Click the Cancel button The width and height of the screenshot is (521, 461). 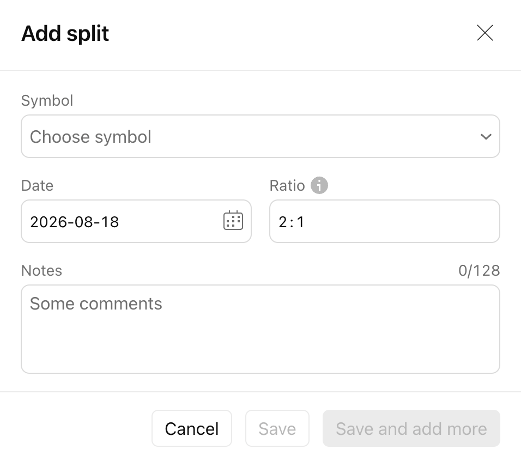pos(192,428)
